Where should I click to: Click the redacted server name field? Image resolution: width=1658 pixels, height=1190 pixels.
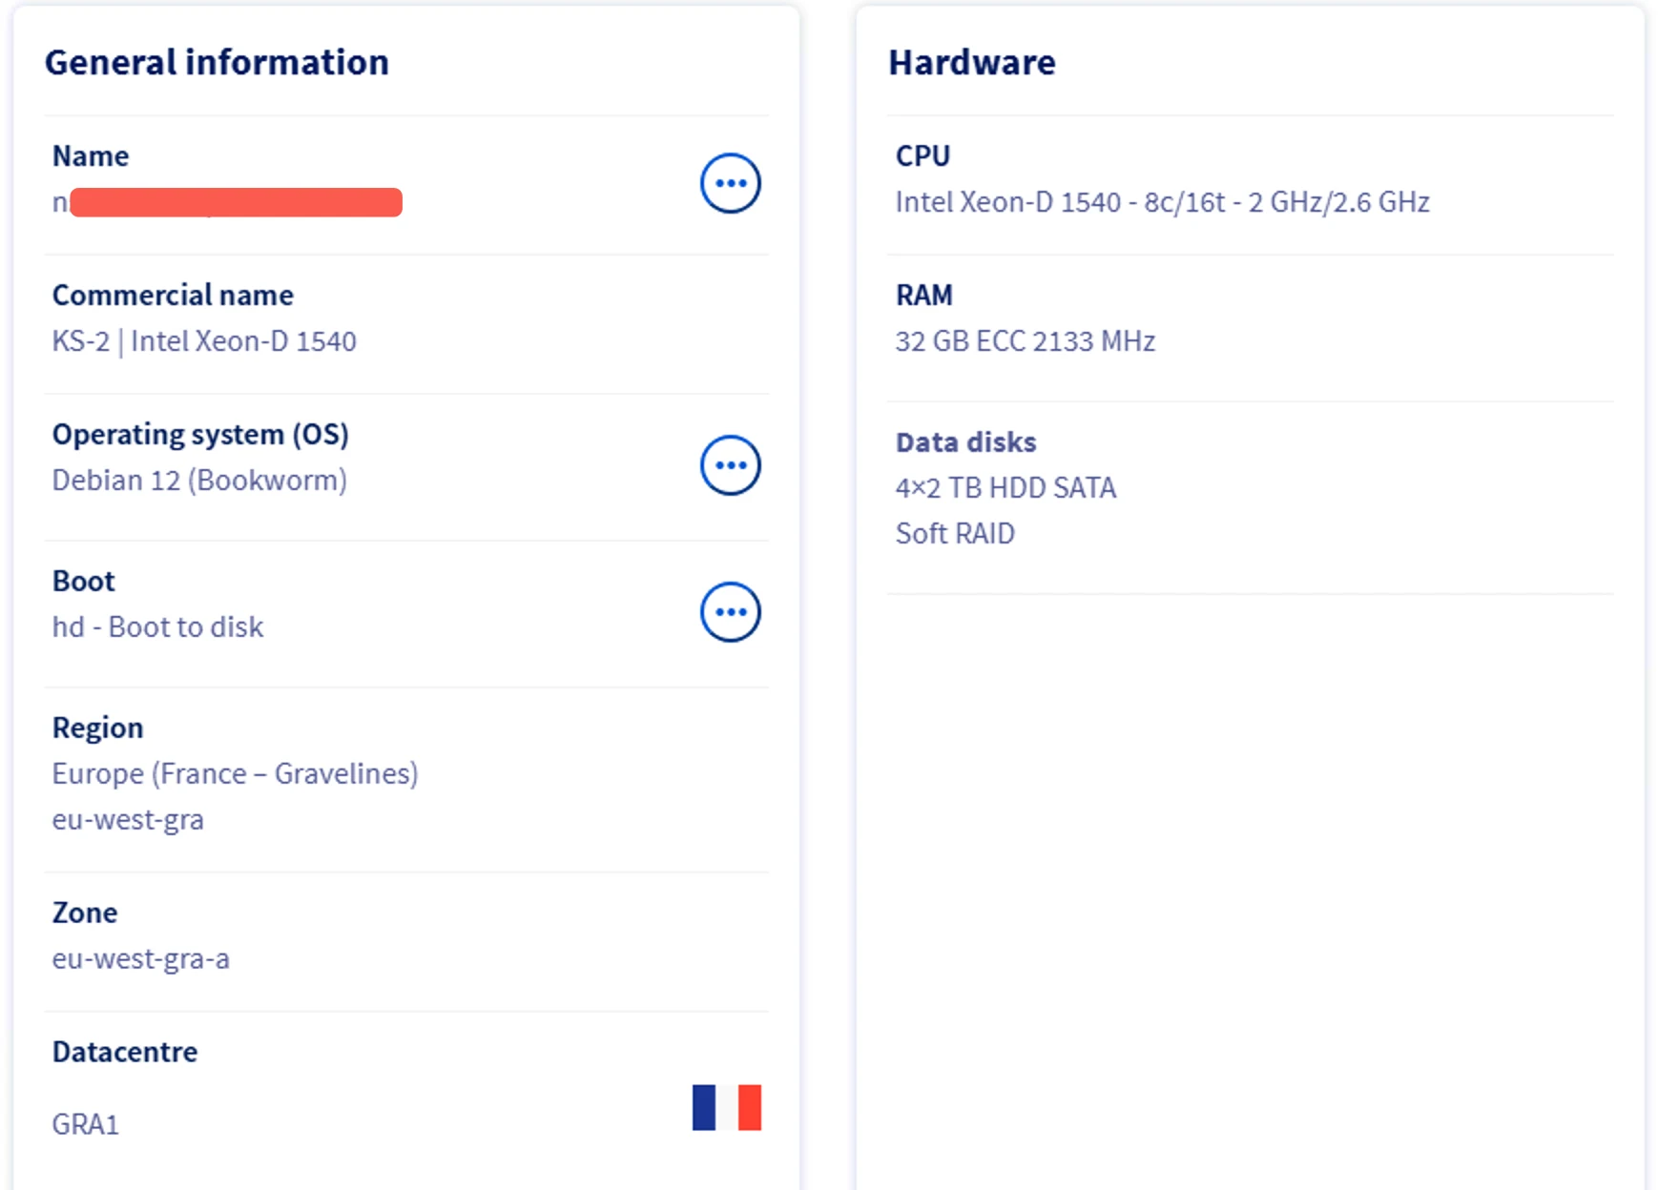[x=229, y=201]
